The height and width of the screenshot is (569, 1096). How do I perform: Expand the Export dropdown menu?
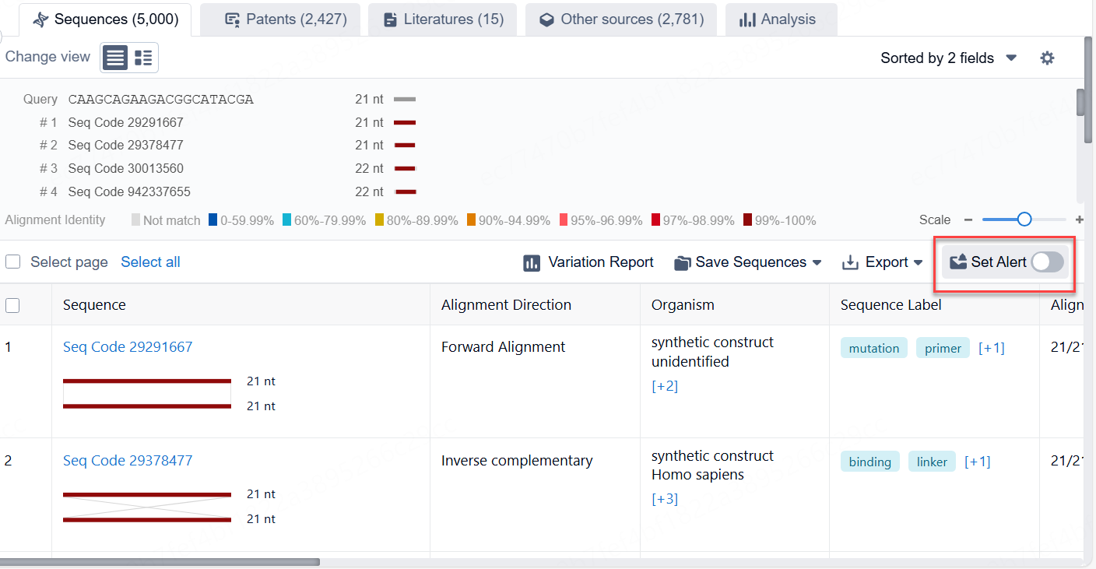tap(883, 262)
